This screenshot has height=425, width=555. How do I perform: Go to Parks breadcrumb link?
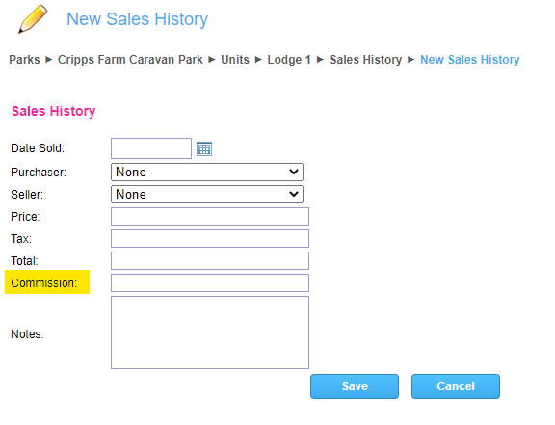pos(24,60)
